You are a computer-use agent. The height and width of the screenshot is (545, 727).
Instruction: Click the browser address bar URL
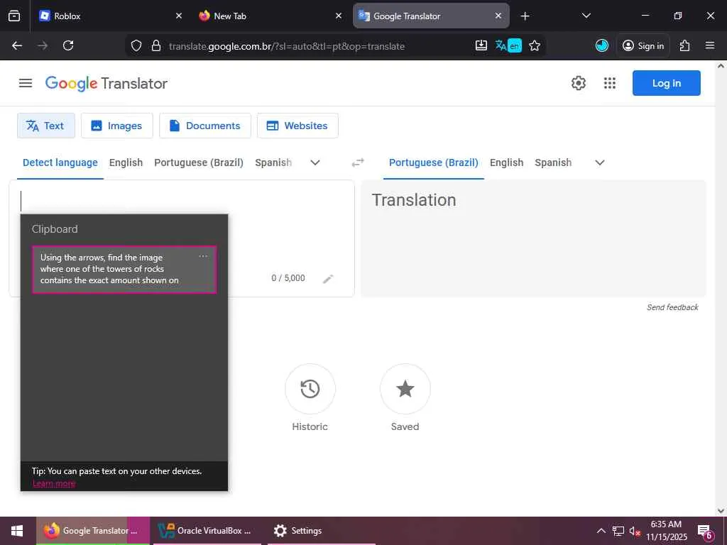click(287, 46)
